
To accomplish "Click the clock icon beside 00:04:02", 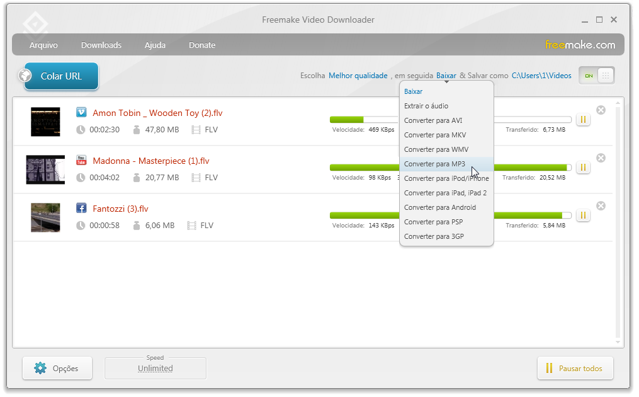I will (81, 178).
